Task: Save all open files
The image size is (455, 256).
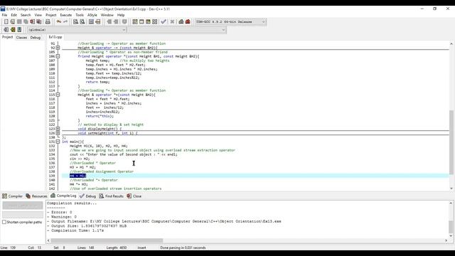Action: click(26, 22)
